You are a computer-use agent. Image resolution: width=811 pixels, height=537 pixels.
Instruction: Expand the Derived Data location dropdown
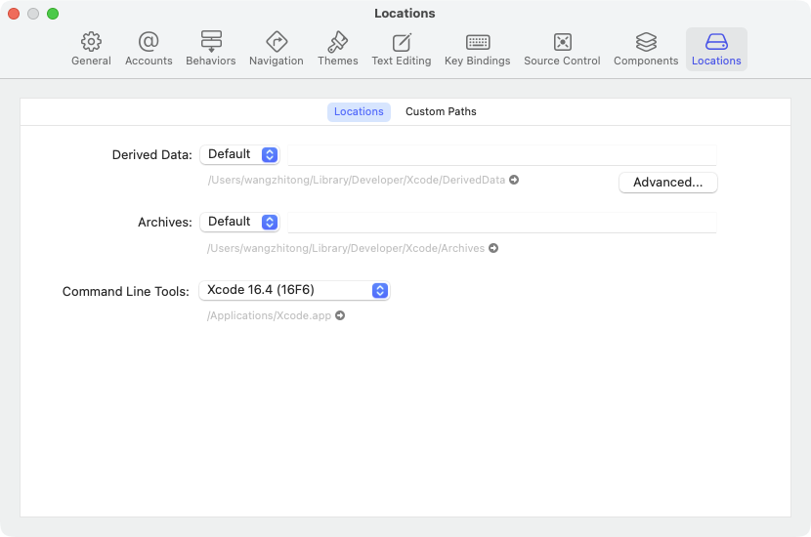point(240,154)
